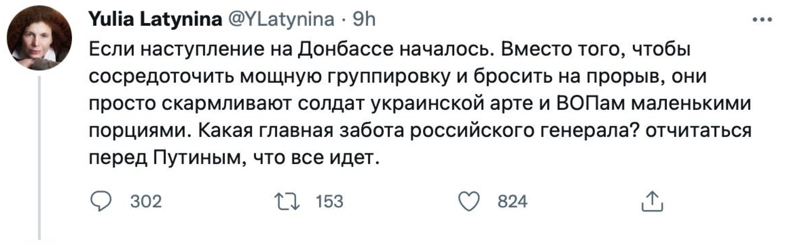Viewport: 787px width, 244px height.
Task: Retweet using the arrows icon
Action: tap(287, 202)
